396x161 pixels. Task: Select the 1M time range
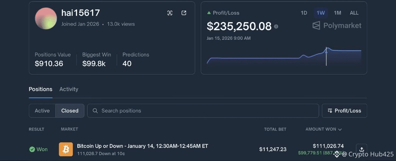pos(337,13)
